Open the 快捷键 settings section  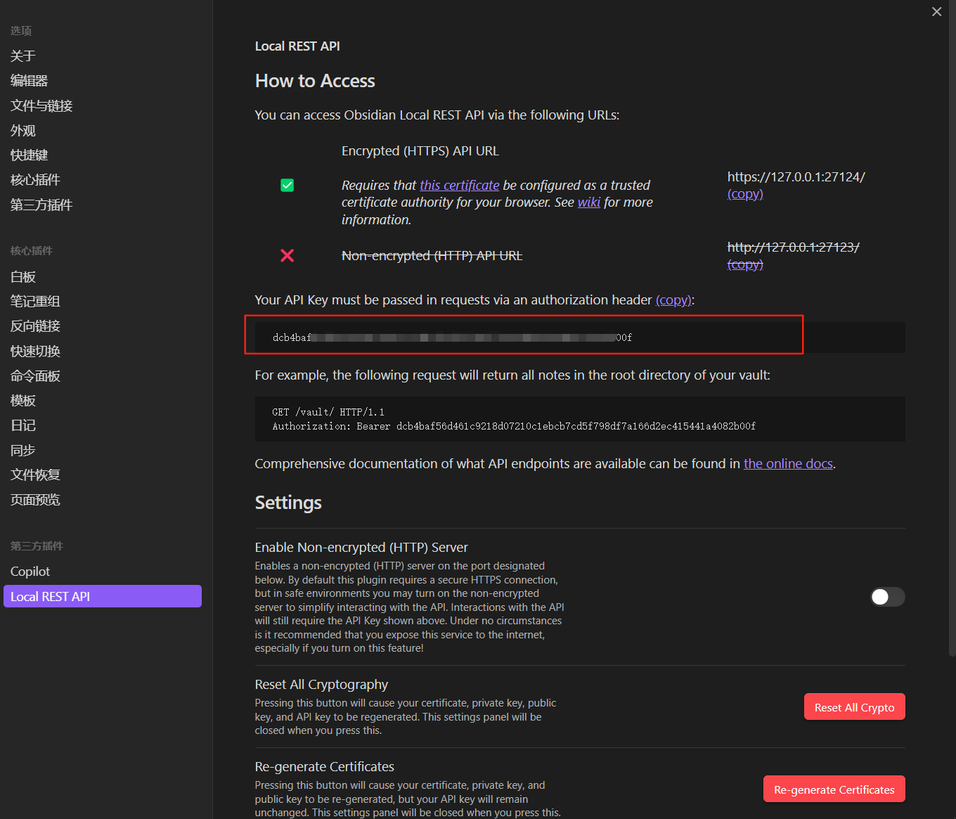[28, 155]
